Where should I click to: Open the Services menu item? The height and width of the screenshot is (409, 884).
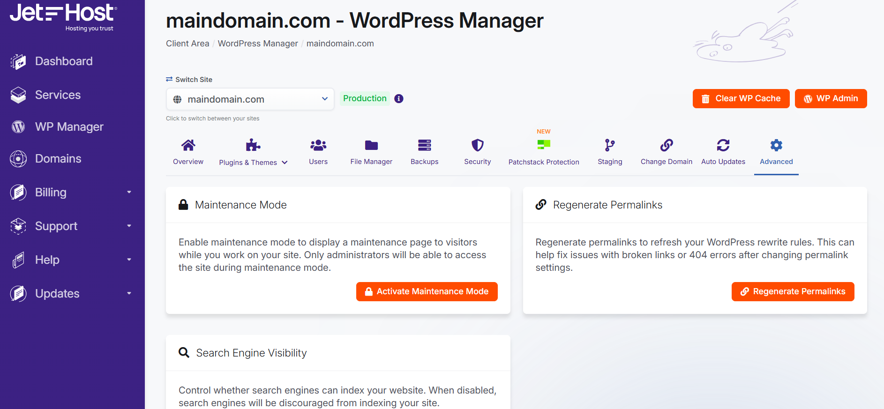pyautogui.click(x=58, y=95)
